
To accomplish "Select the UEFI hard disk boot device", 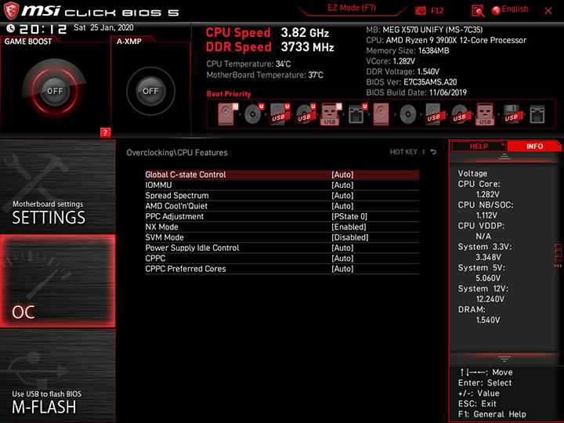I will (228, 114).
